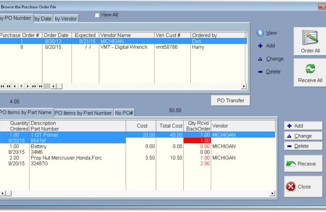Switch to the by Vendor tab

tap(66, 19)
